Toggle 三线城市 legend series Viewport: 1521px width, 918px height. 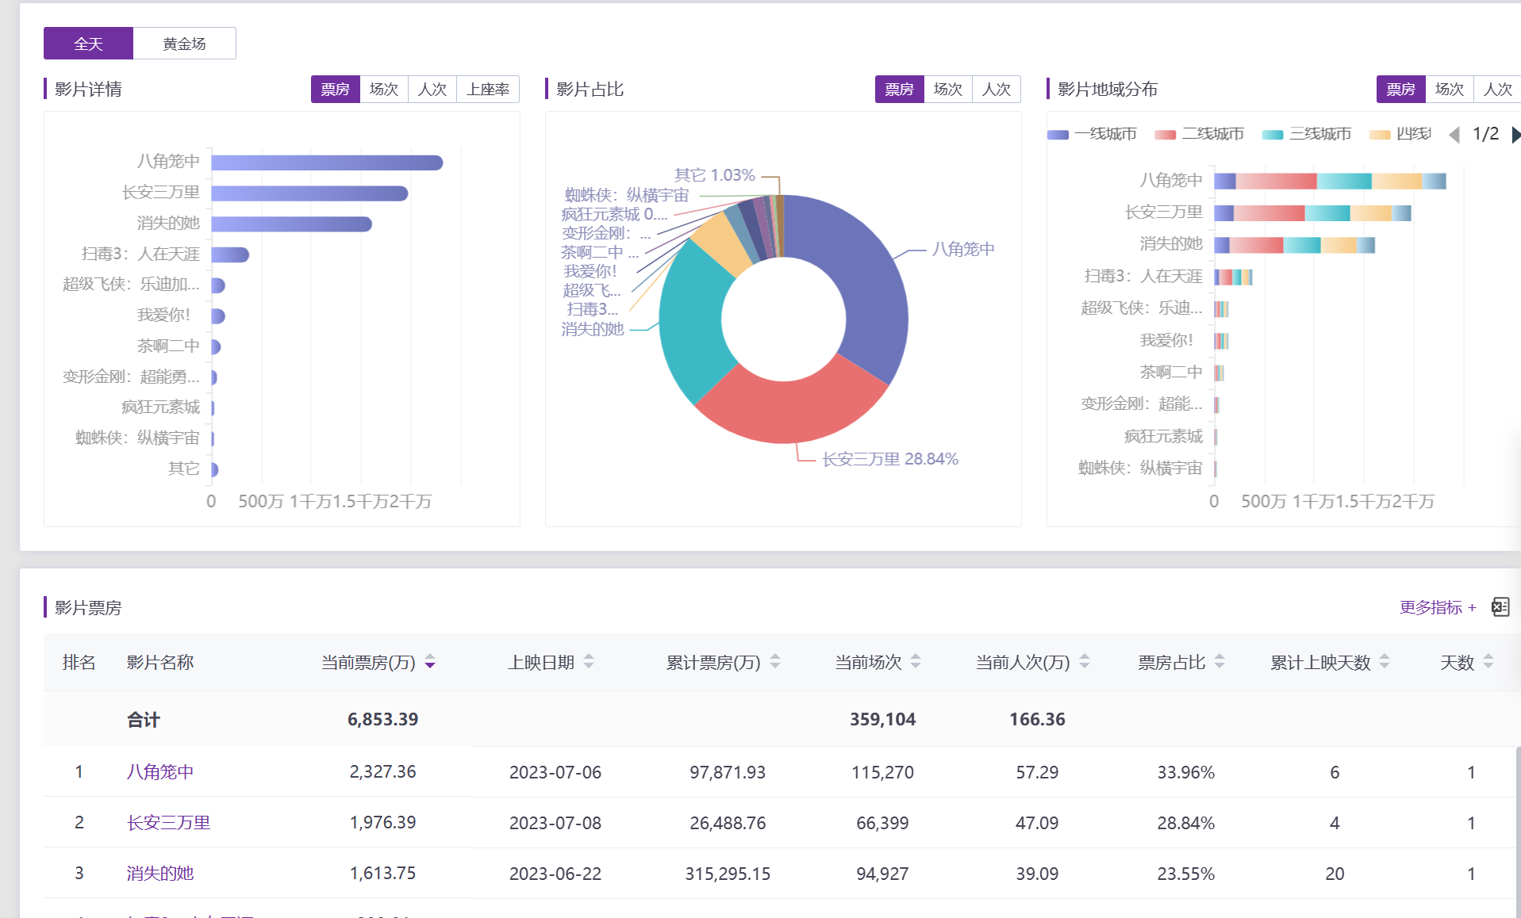click(1306, 134)
